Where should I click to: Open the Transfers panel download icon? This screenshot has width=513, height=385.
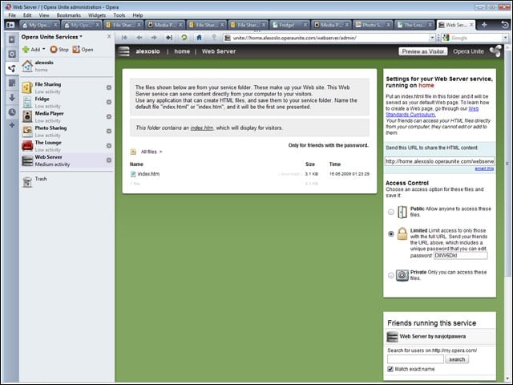pos(12,98)
